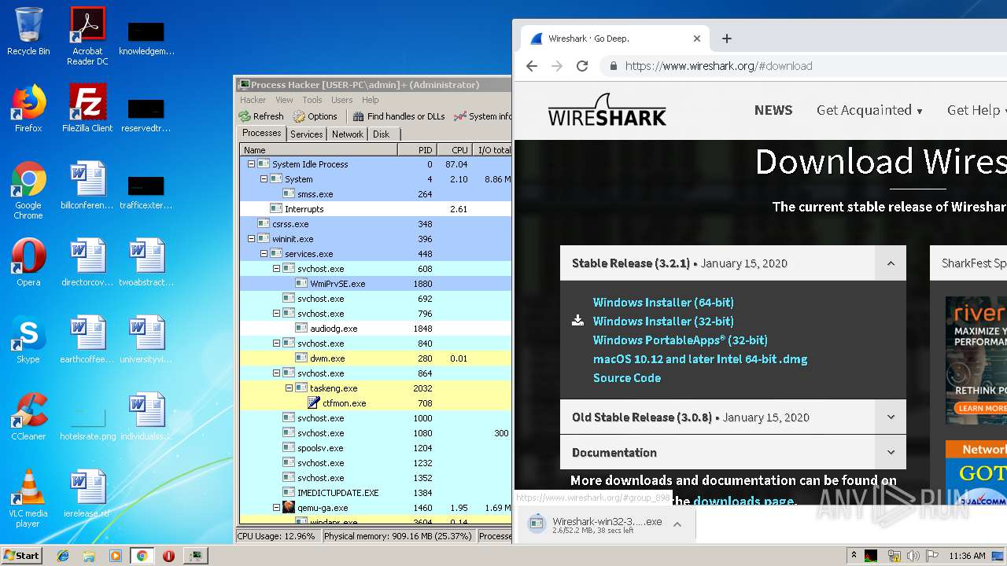Close the Wireshark · Go Deep tab
This screenshot has height=566, width=1007.
(697, 39)
